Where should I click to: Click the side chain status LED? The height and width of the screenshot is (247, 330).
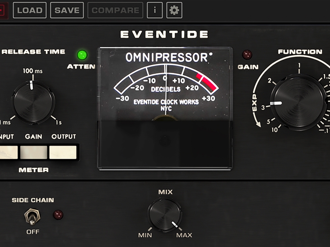[58, 215]
